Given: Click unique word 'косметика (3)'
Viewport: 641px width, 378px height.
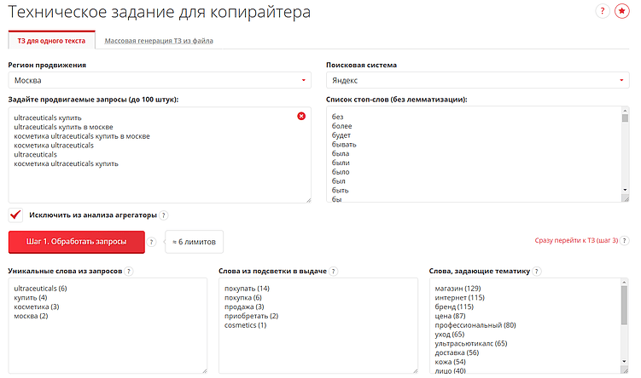Looking at the screenshot, I should tap(37, 306).
